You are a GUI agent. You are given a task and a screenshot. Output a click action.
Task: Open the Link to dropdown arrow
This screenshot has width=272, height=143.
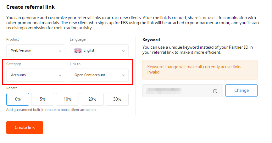[x=123, y=75]
